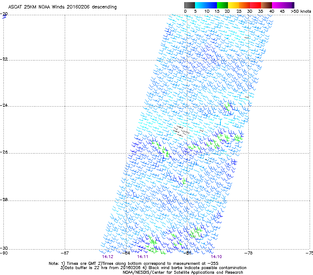Image resolution: width=313 pixels, height=275 pixels.
Task: Click the "-22" latitude axis label
Action: pyautogui.click(x=4, y=59)
